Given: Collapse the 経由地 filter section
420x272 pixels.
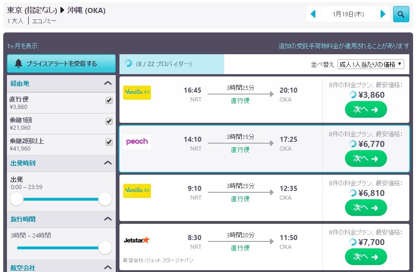Looking at the screenshot, I should click(108, 83).
